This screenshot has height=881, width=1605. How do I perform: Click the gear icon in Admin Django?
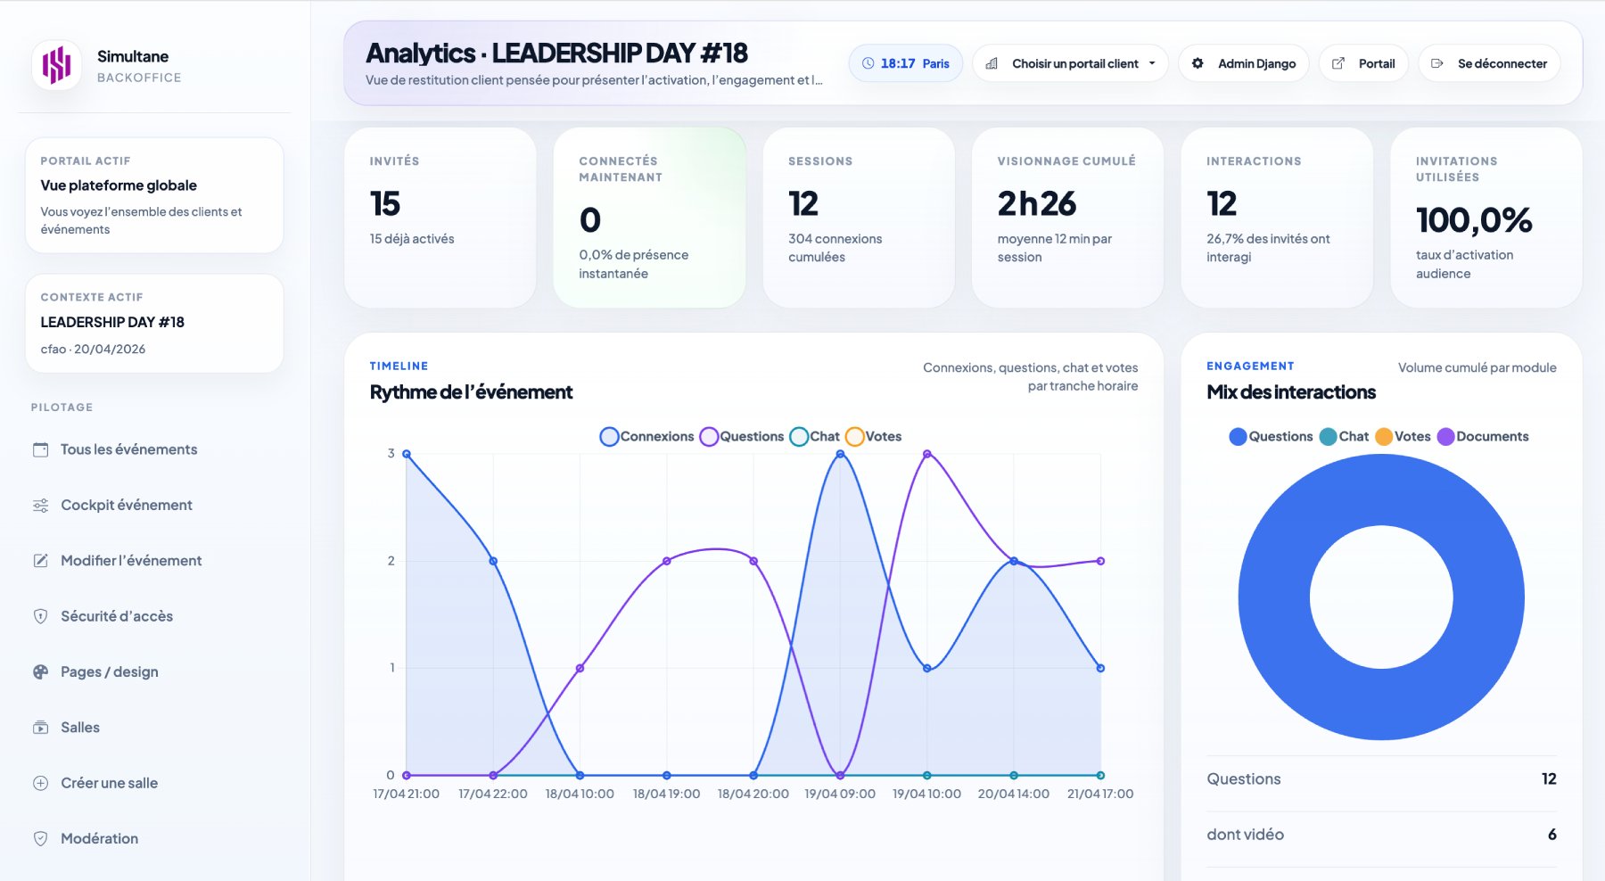click(x=1198, y=63)
